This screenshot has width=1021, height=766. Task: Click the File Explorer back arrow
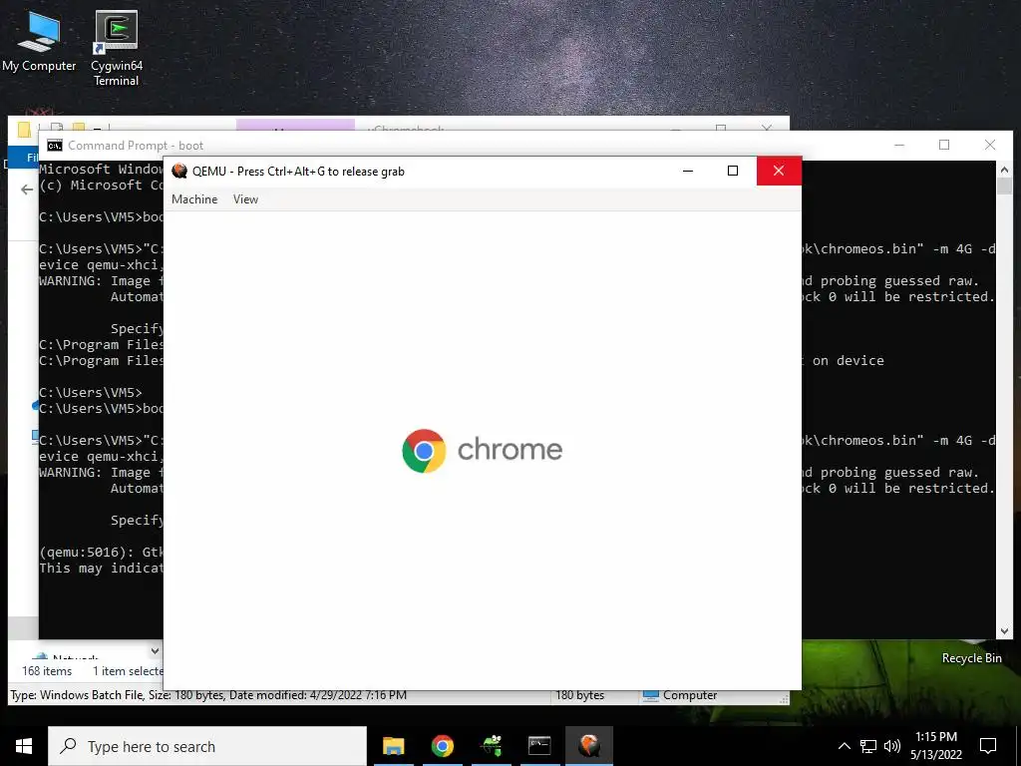27,190
